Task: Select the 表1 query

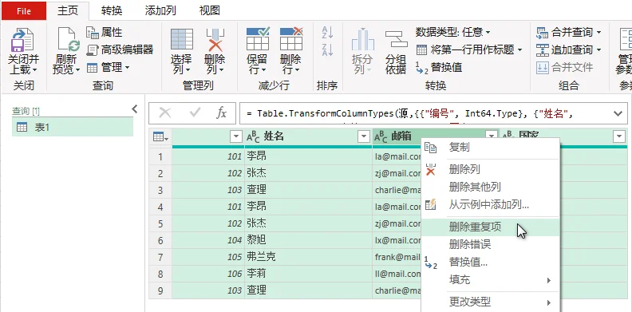Action: pos(73,128)
